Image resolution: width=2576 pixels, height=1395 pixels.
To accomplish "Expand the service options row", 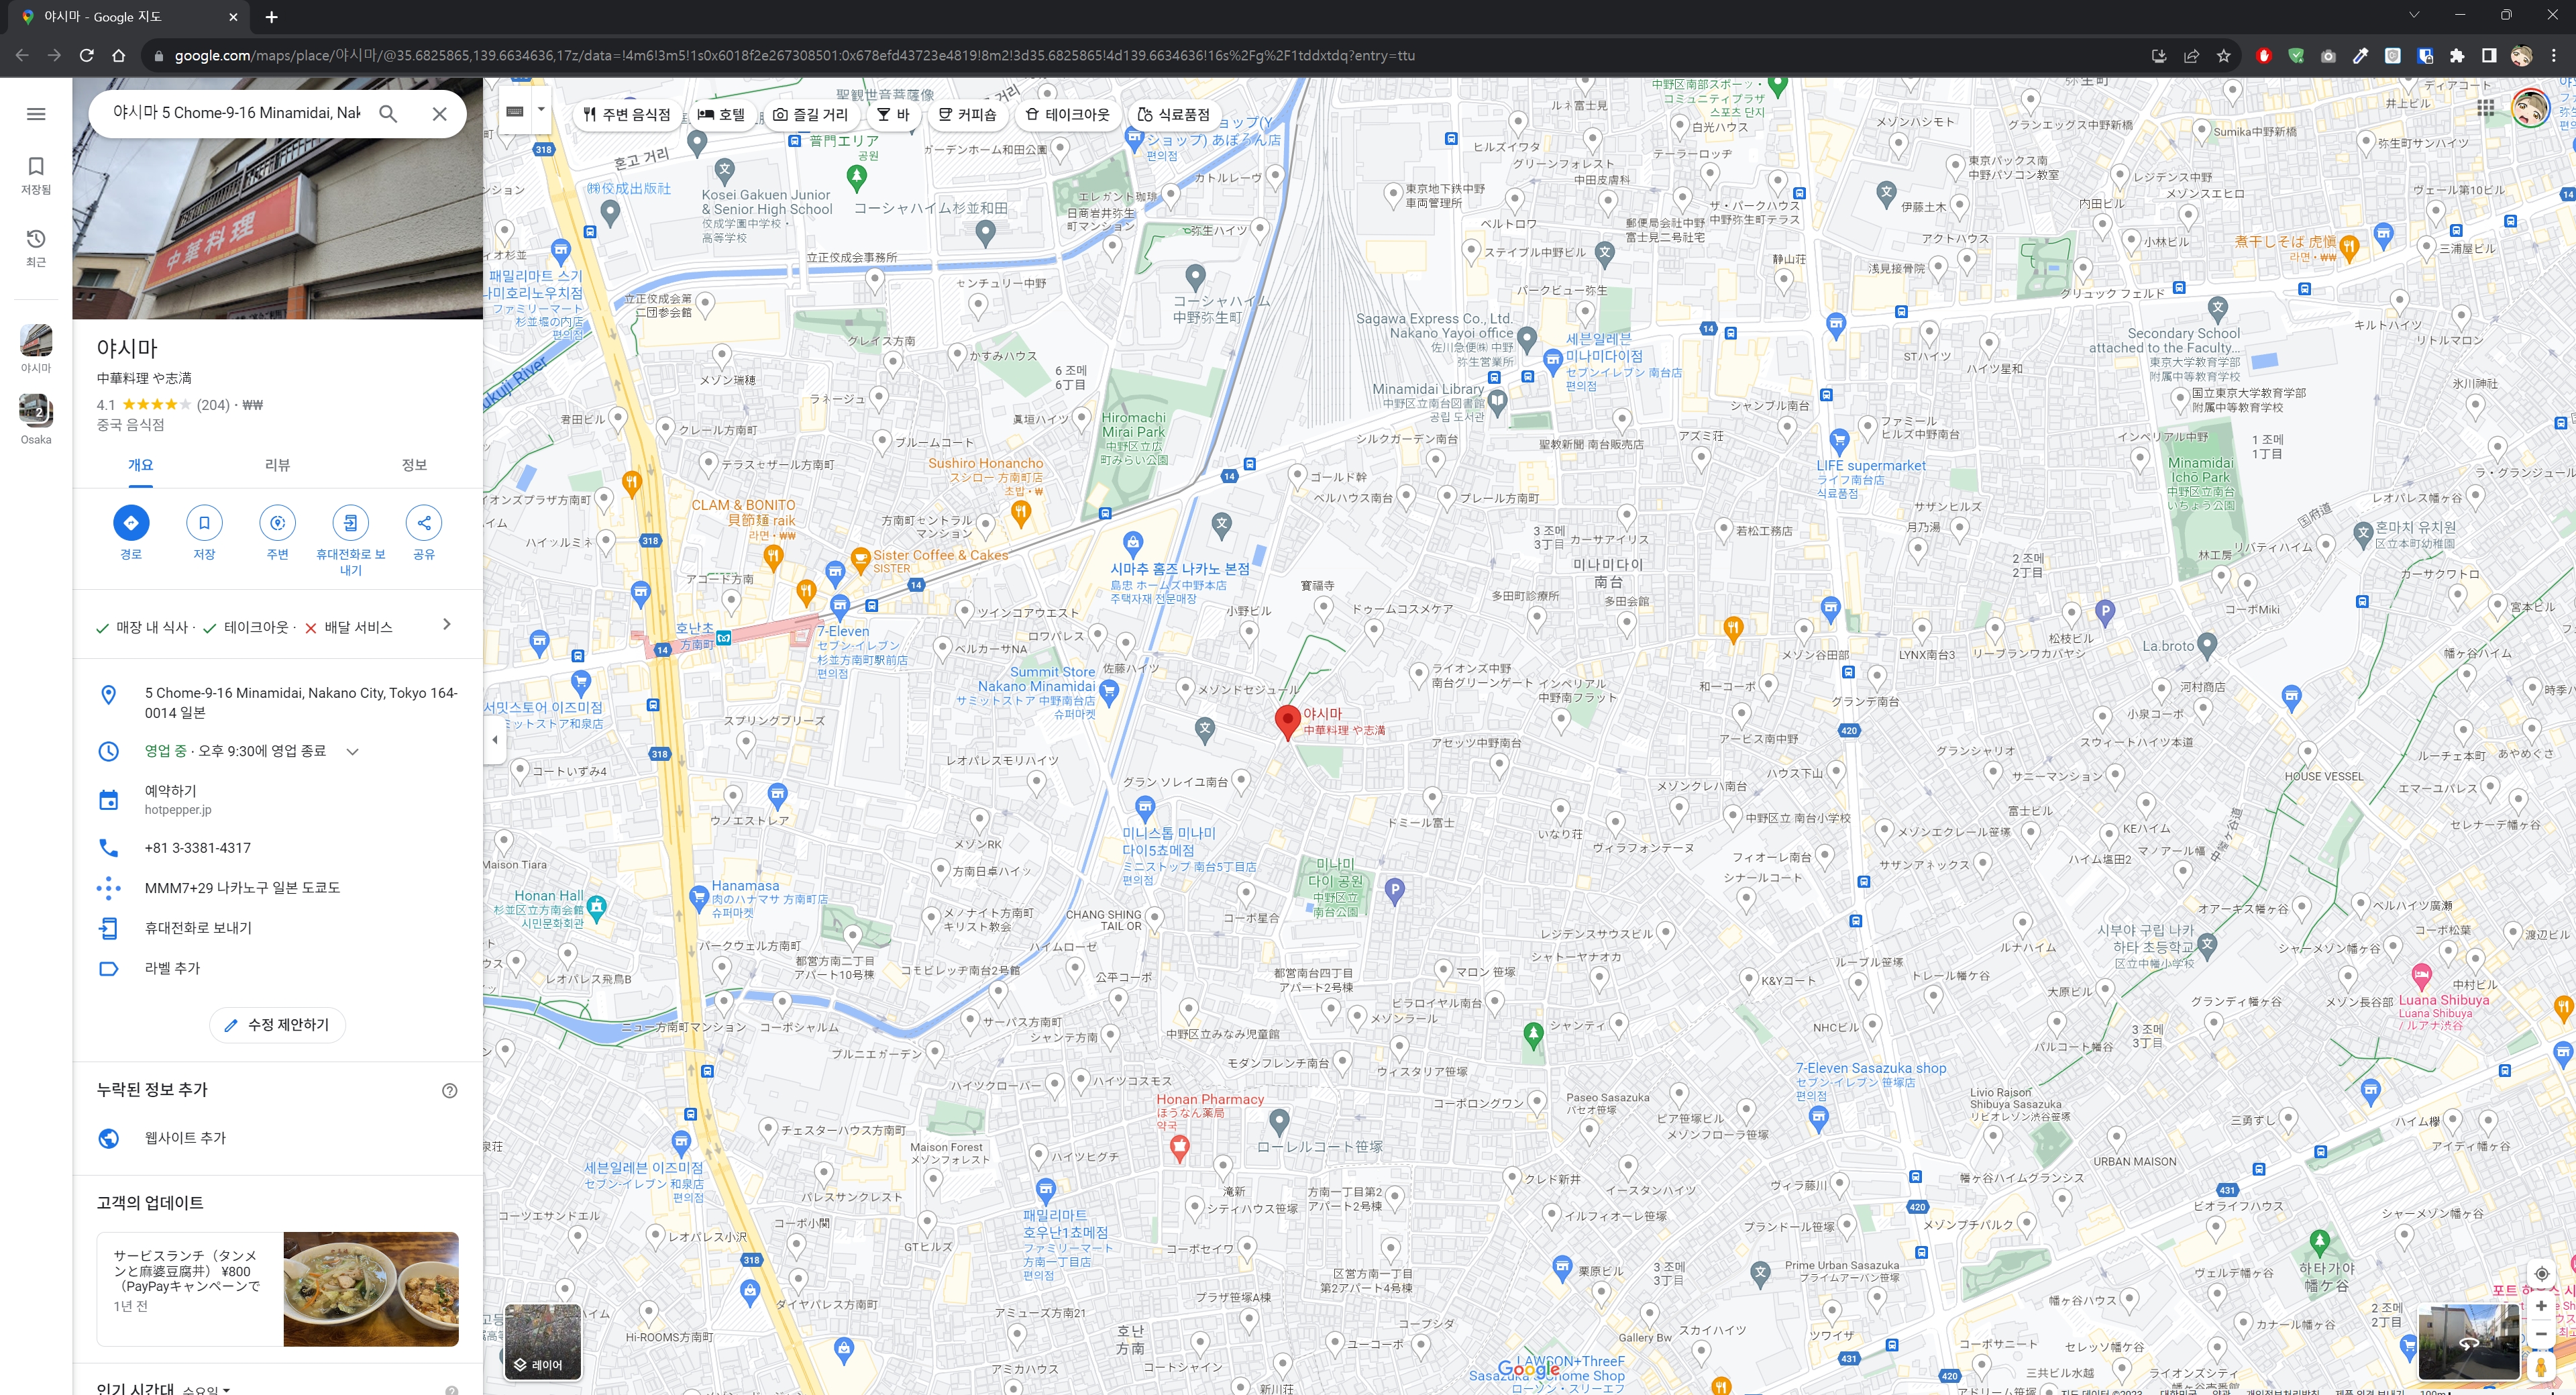I will point(446,625).
